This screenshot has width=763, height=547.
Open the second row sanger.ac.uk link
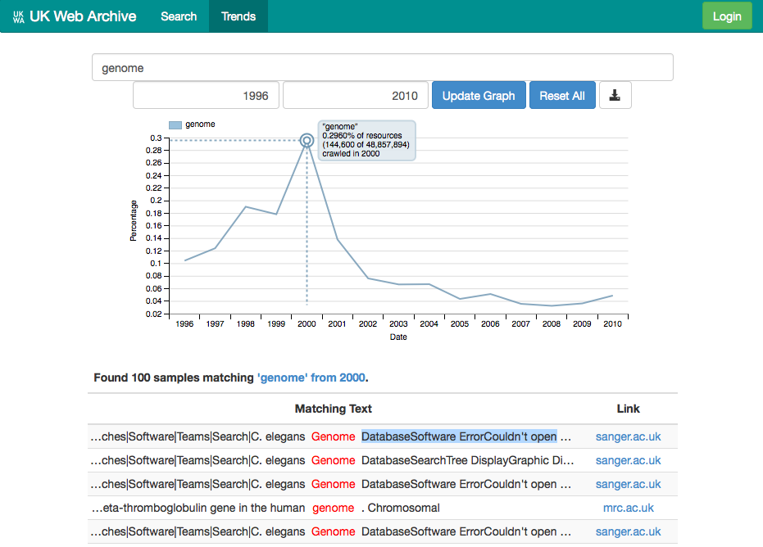628,460
